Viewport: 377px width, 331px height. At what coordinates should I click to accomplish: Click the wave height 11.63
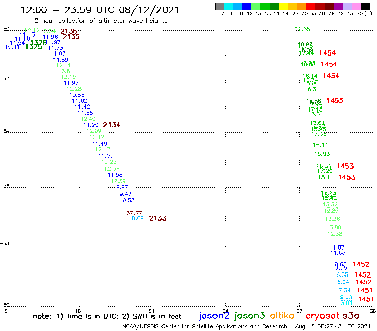pyautogui.click(x=338, y=253)
